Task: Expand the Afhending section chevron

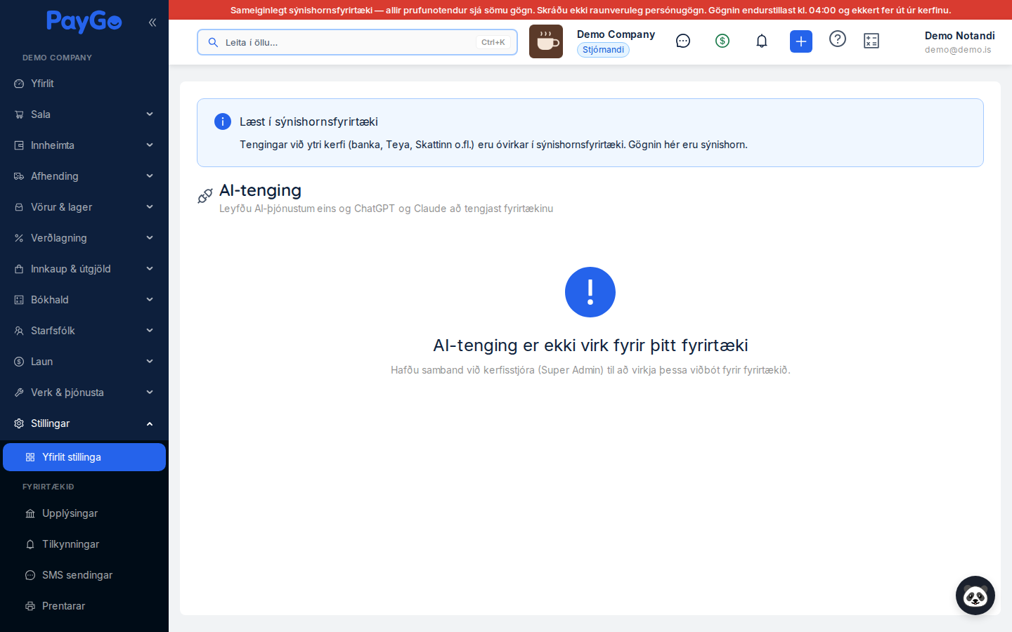Action: pos(150,176)
